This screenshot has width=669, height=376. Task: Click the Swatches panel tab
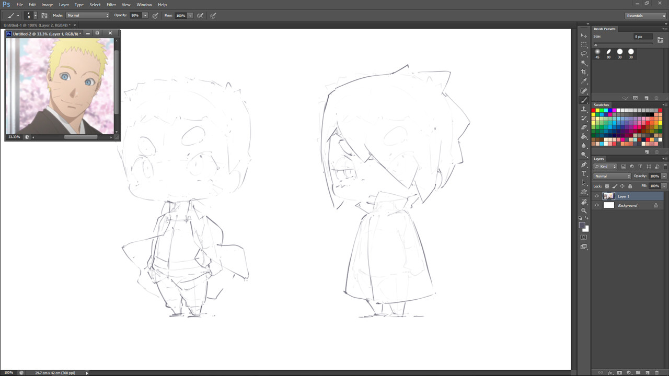click(x=602, y=105)
